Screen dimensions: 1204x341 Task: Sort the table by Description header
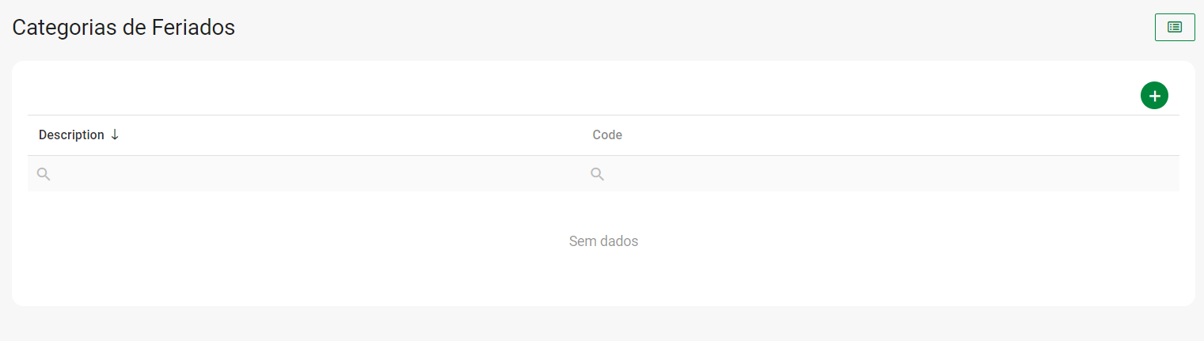click(x=71, y=135)
